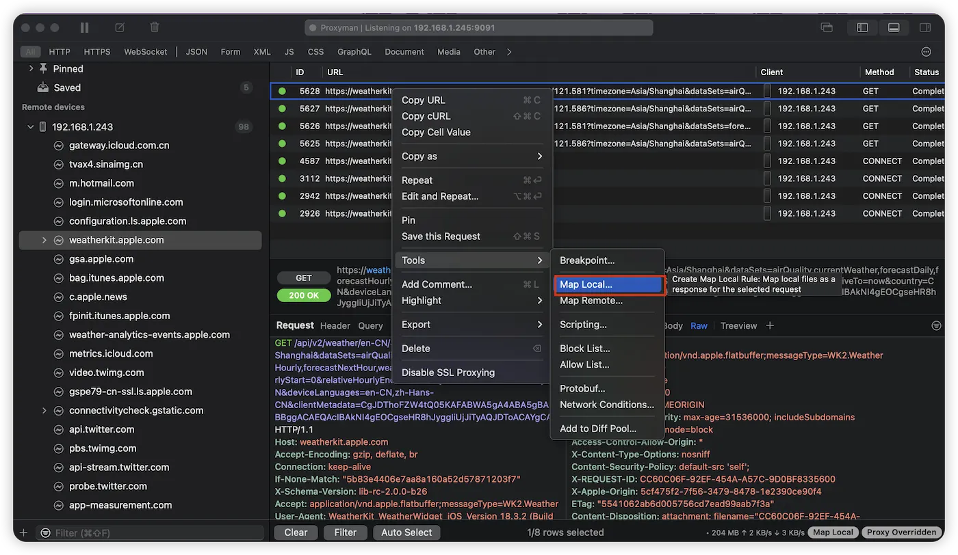Choose Disable SSL Proxying
This screenshot has width=958, height=555.
tap(472, 373)
